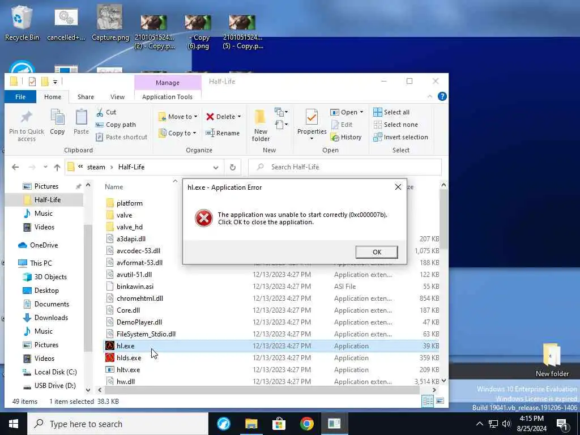Open the Move to dropdown
This screenshot has height=435, width=580.
[178, 117]
